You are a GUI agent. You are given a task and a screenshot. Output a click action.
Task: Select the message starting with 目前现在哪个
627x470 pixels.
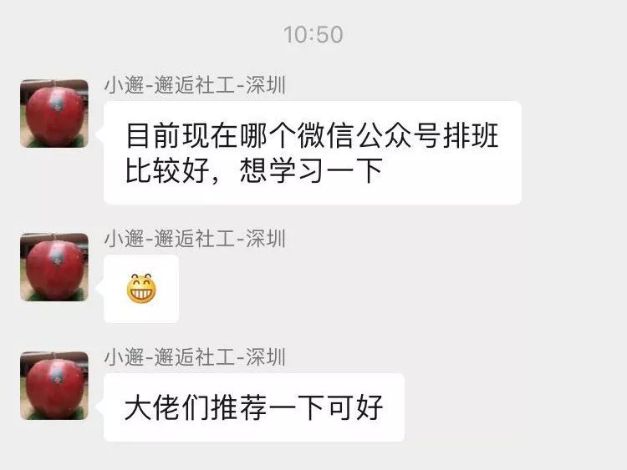pyautogui.click(x=313, y=153)
